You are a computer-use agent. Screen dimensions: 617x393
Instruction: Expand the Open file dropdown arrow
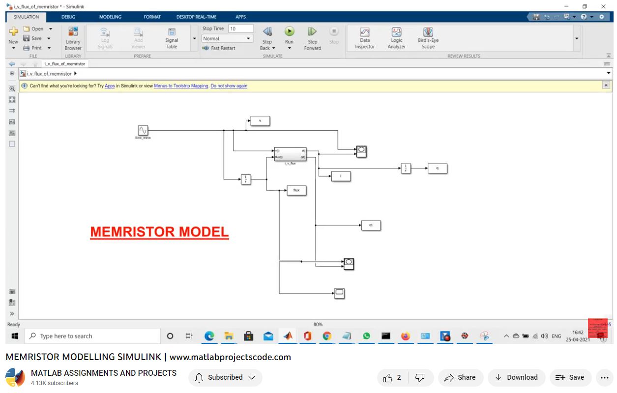click(x=50, y=29)
